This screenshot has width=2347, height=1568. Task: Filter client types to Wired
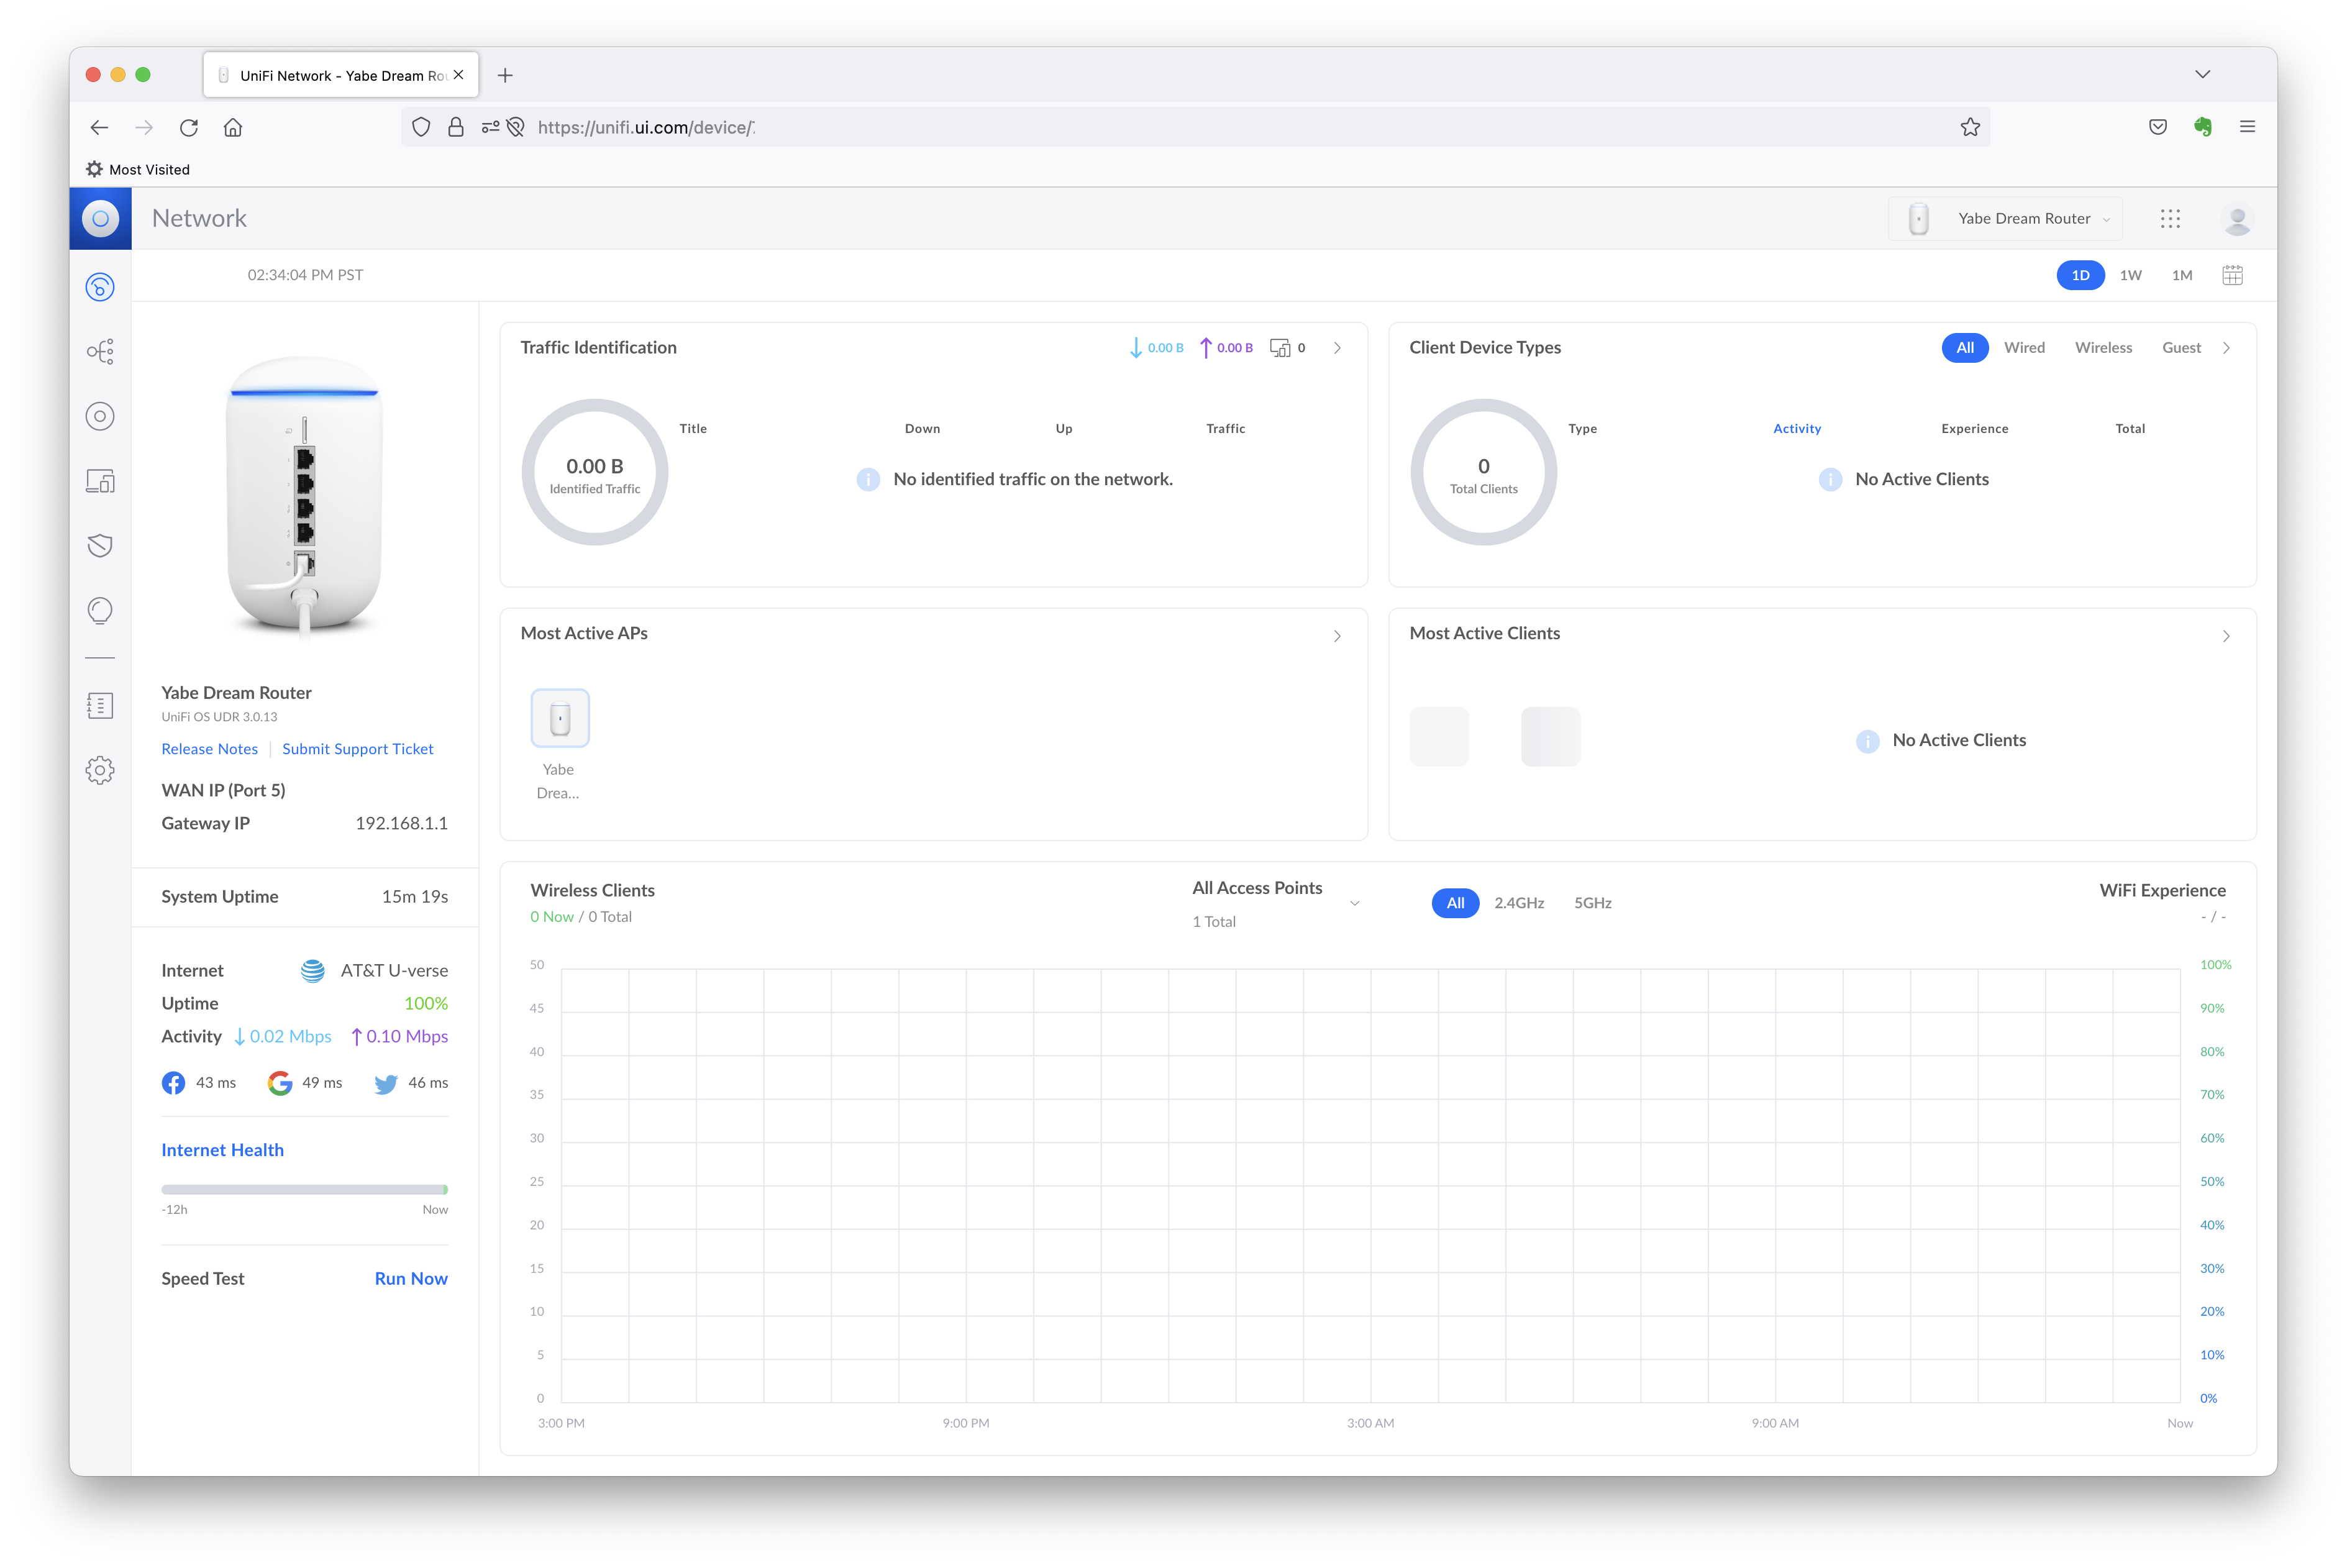tap(2024, 348)
